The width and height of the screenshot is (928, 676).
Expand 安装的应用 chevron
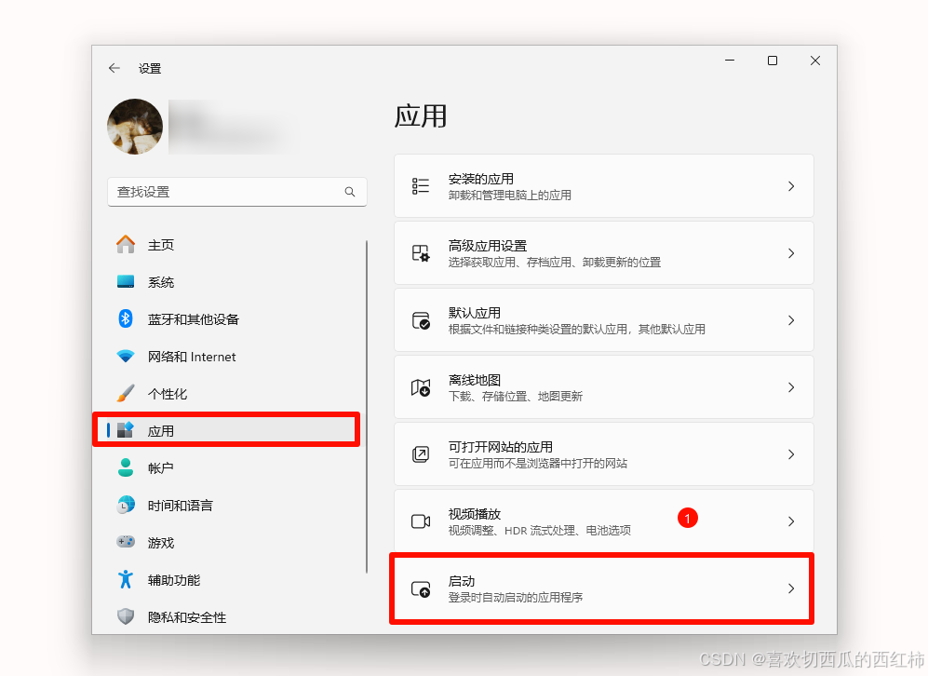click(x=791, y=186)
